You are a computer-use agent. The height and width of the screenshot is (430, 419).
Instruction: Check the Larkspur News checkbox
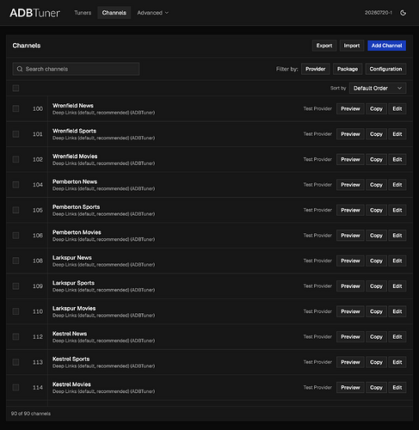[15, 261]
